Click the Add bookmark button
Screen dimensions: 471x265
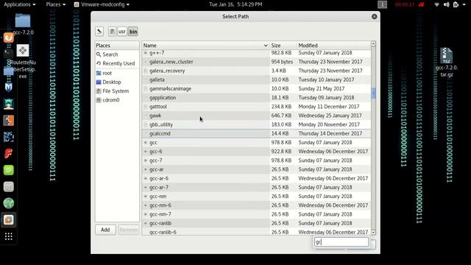tap(105, 230)
